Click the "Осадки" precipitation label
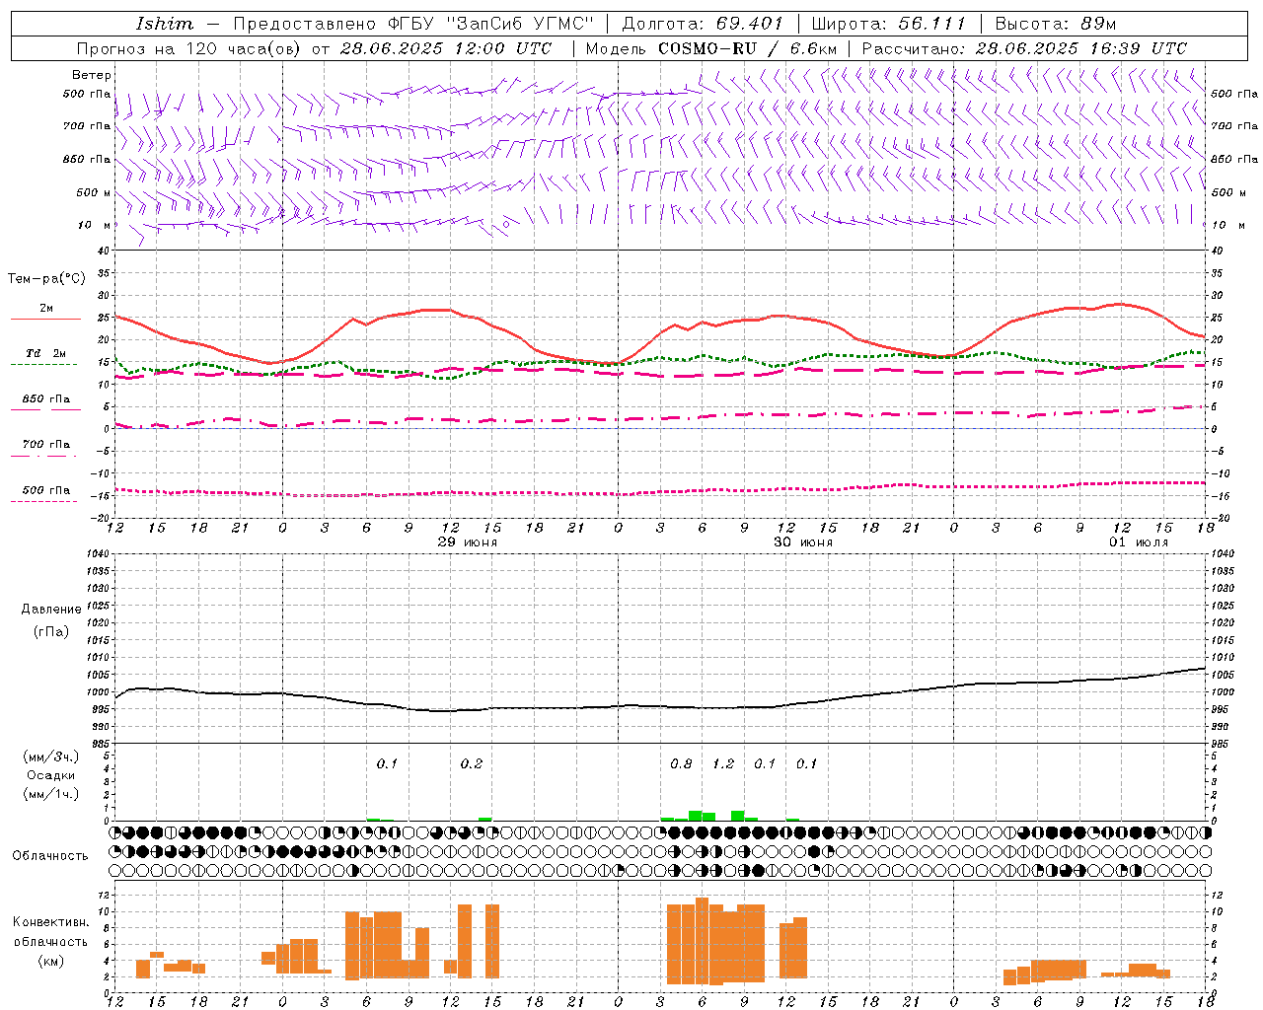 (x=50, y=775)
